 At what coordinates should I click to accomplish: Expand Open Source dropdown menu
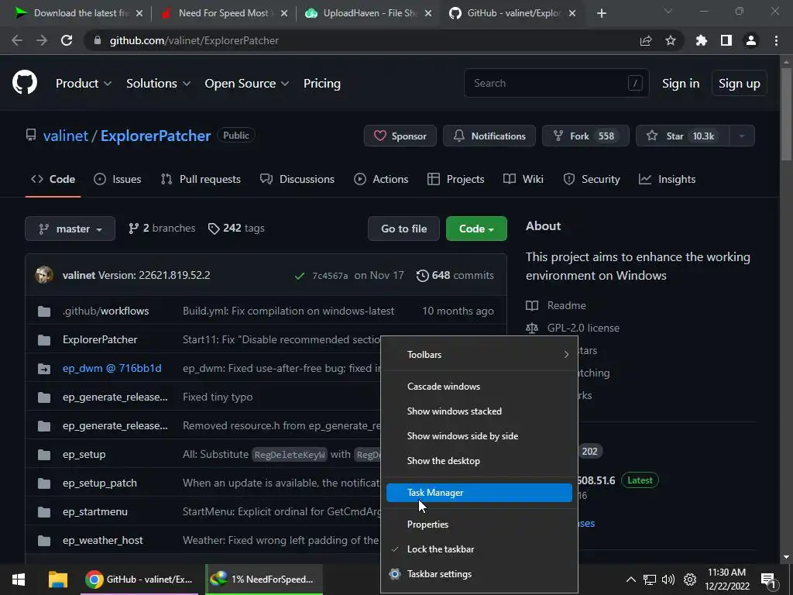click(247, 84)
